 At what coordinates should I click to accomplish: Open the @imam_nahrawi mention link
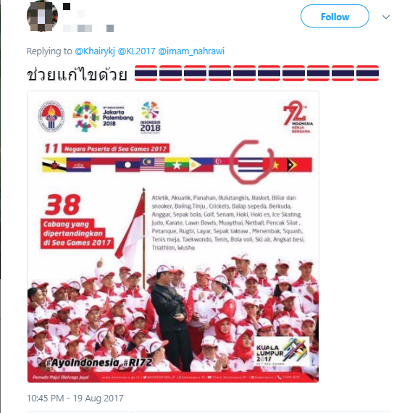click(191, 51)
